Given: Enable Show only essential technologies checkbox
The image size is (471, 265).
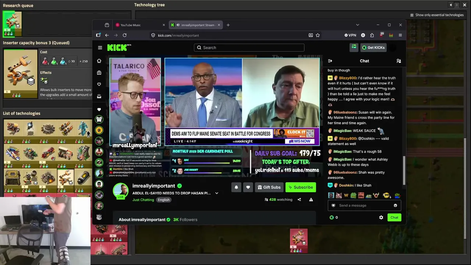Looking at the screenshot, I should [412, 15].
